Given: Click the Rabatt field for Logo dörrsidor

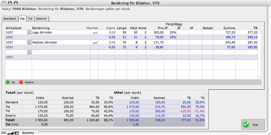Looking at the screenshot, I should pyautogui.click(x=208, y=32).
